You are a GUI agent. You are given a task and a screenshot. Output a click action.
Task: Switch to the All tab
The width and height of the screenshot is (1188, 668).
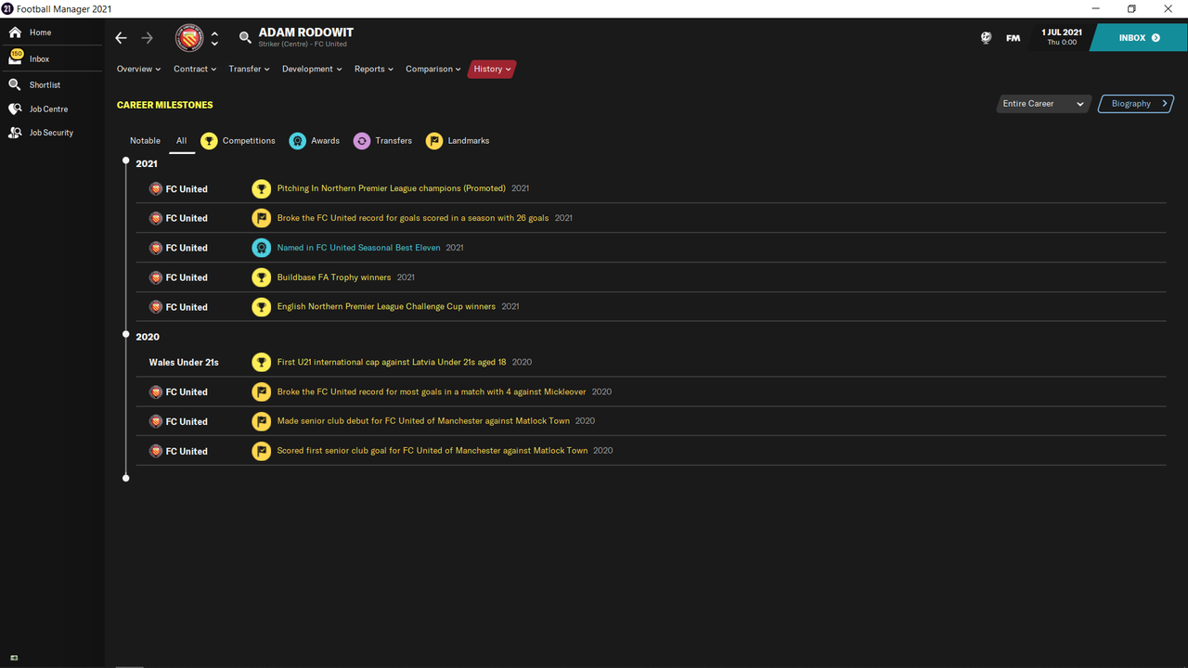point(181,141)
